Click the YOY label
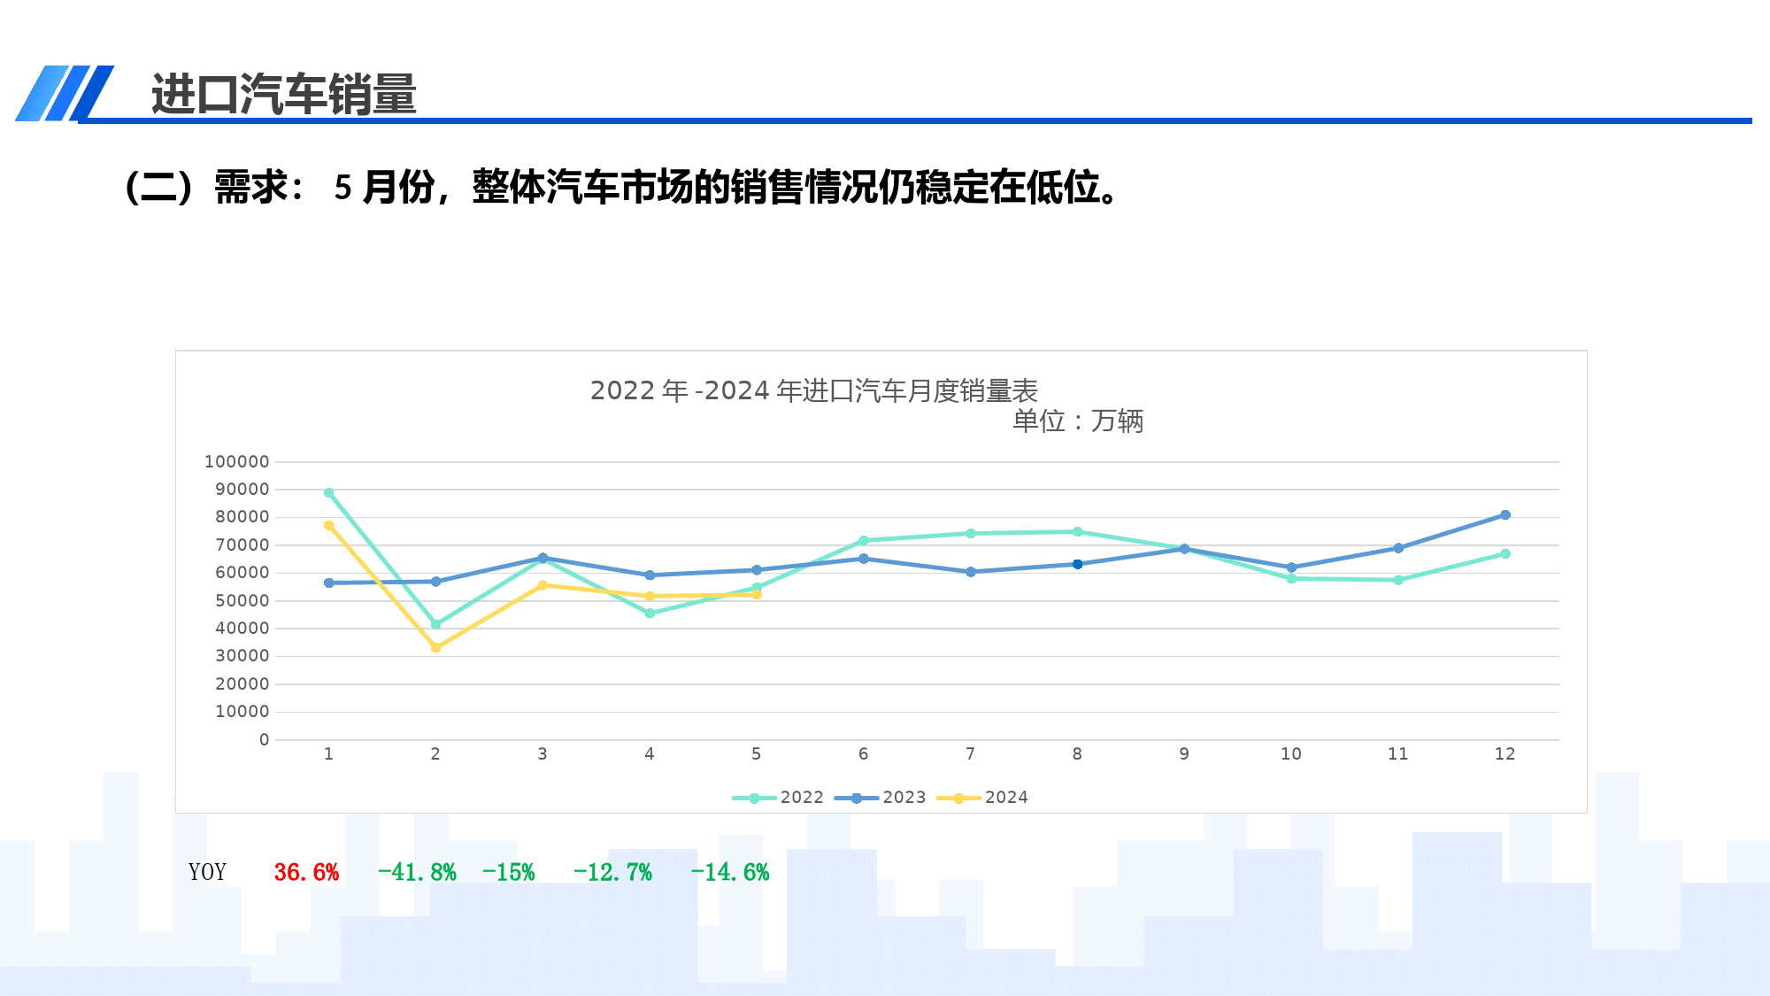Viewport: 1770px width, 996px height. [x=207, y=872]
